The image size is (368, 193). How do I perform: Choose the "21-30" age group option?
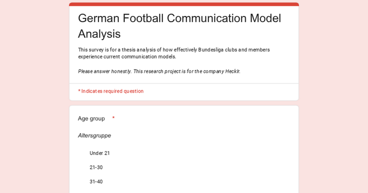pos(96,168)
